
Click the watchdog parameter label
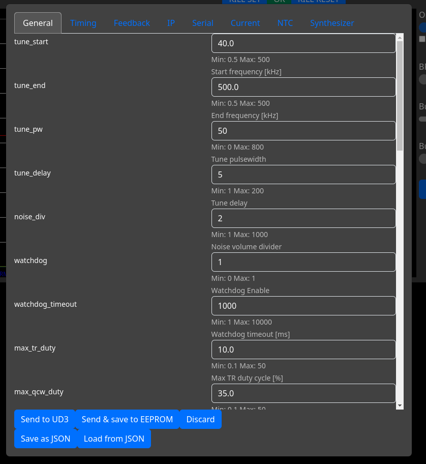[x=31, y=260]
